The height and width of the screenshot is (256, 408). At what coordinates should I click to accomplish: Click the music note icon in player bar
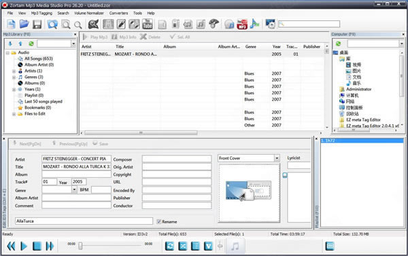235,246
